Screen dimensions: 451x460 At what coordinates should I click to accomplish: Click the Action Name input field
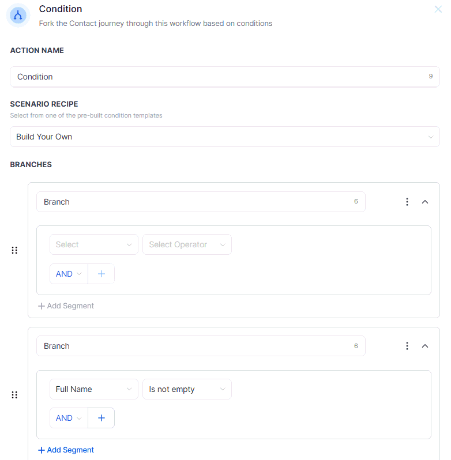tap(219, 77)
